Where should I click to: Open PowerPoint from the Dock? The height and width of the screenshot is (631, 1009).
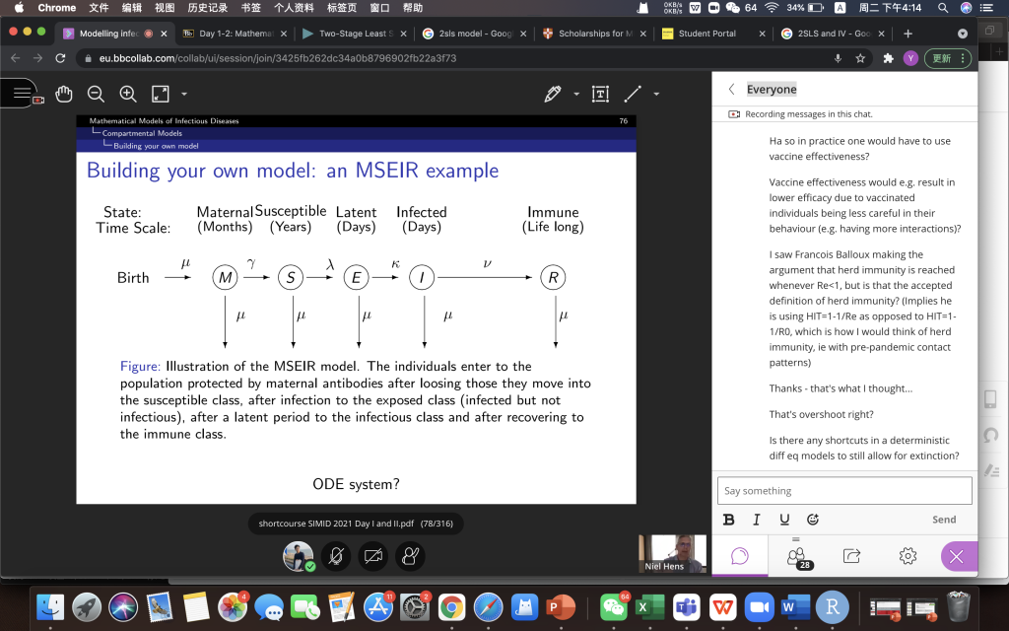(x=561, y=607)
